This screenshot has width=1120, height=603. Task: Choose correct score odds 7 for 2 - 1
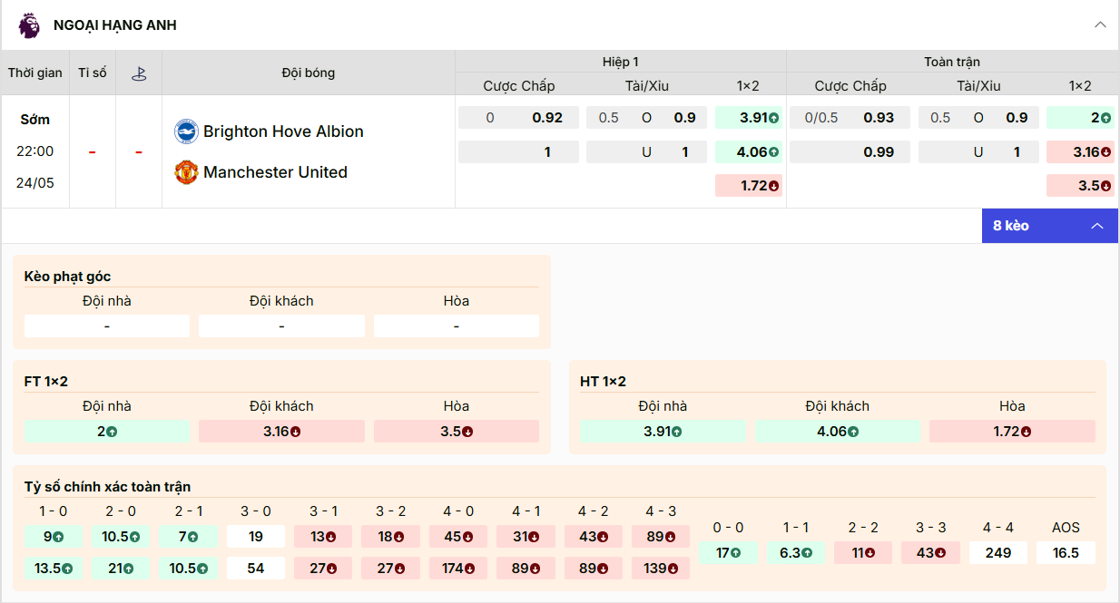coord(189,537)
